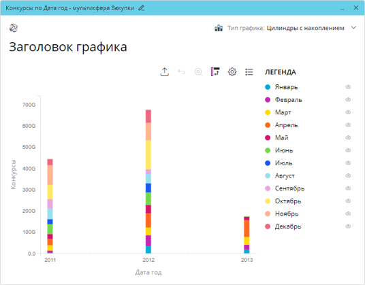Click the globe logo icon

[14, 28]
